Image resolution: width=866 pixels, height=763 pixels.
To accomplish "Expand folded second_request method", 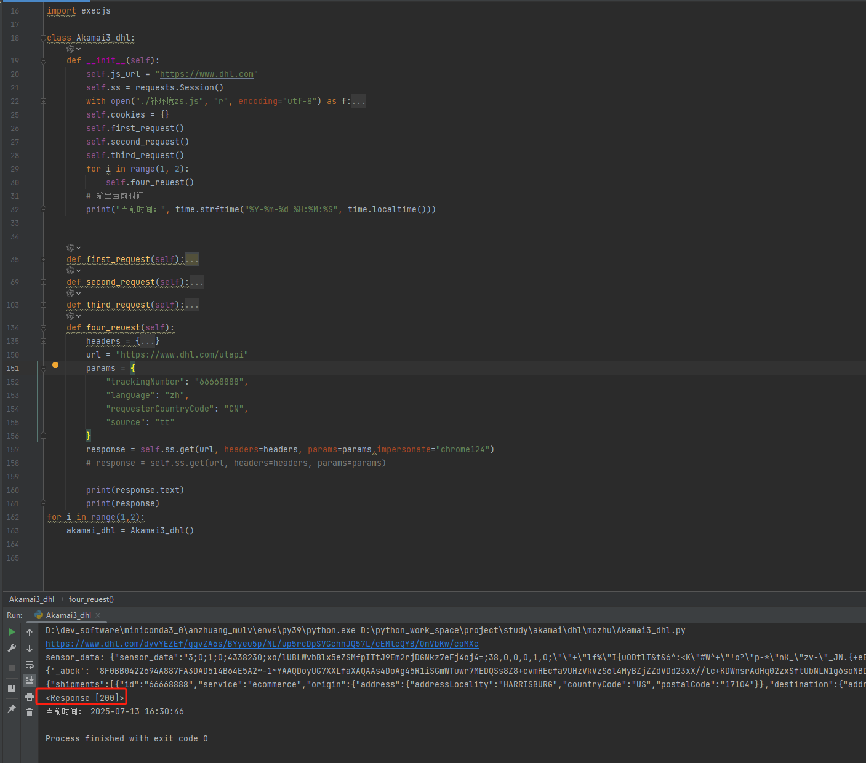I will tap(43, 282).
